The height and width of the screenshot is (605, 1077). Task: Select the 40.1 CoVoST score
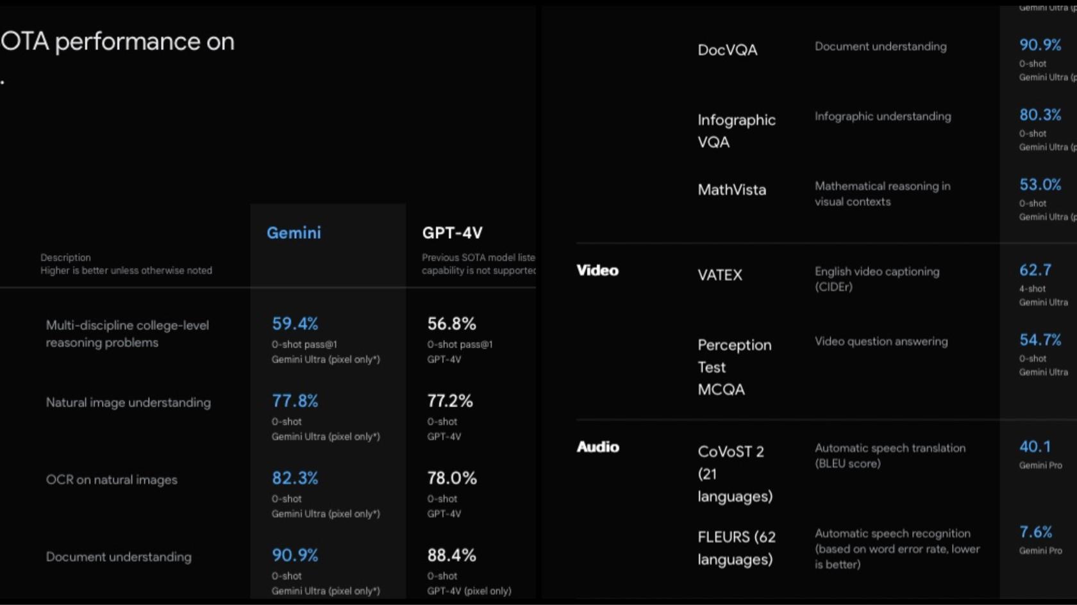pyautogui.click(x=1035, y=447)
